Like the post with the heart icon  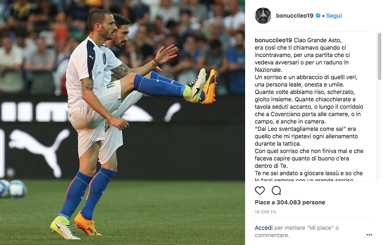[x=260, y=190]
